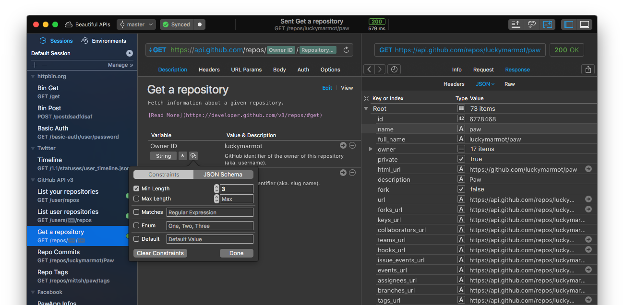This screenshot has width=624, height=305.
Task: Open the request history clock icon
Action: click(x=394, y=69)
